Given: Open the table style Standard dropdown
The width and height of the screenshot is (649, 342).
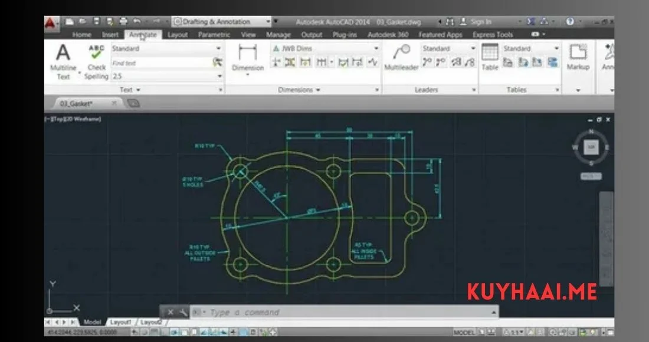Looking at the screenshot, I should click(556, 48).
